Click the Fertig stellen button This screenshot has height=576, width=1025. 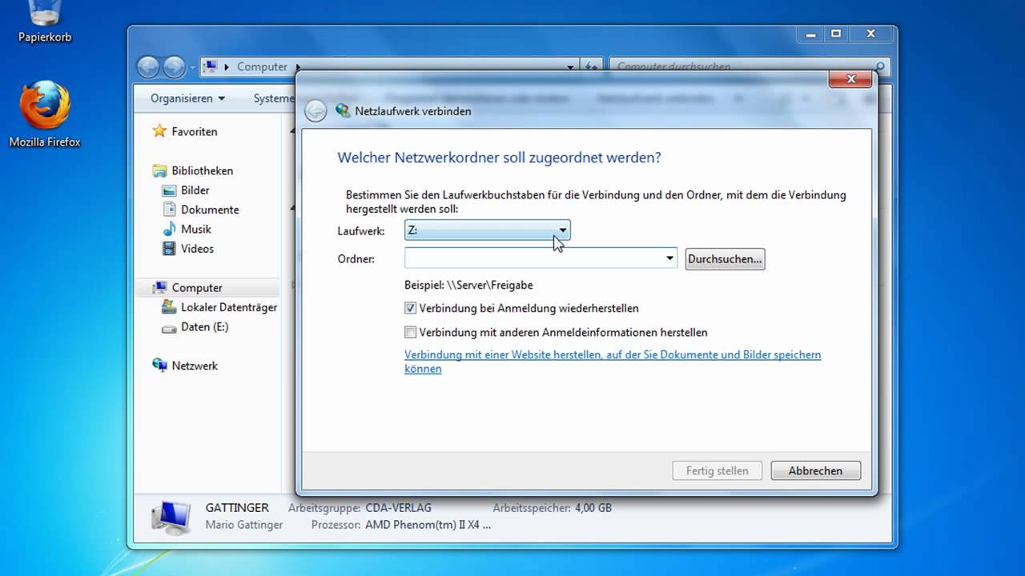coord(717,470)
